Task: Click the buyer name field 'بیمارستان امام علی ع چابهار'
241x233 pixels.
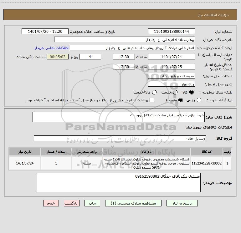Action: [125, 39]
